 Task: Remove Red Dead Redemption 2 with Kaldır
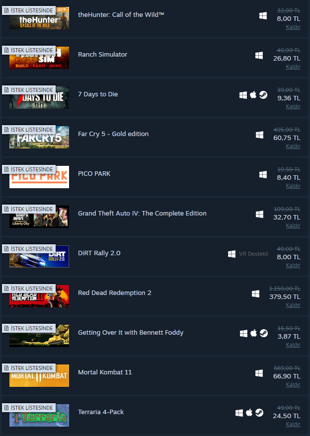coord(293,305)
